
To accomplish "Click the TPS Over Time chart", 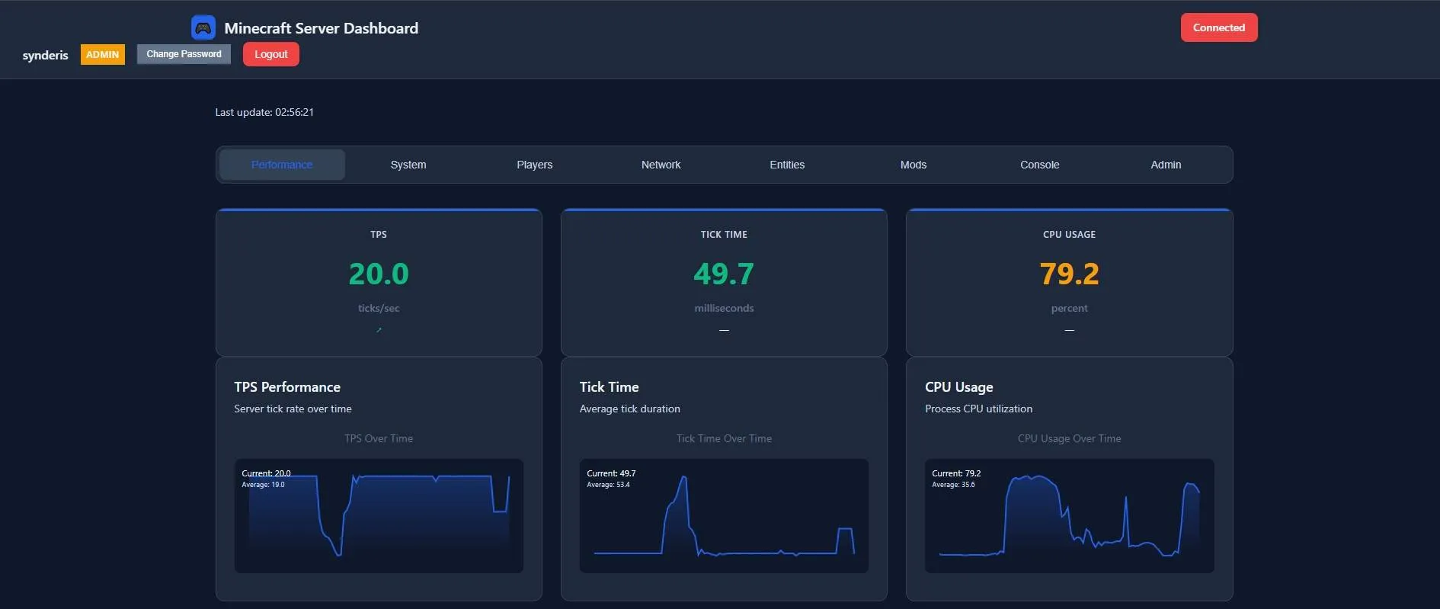I will click(379, 515).
